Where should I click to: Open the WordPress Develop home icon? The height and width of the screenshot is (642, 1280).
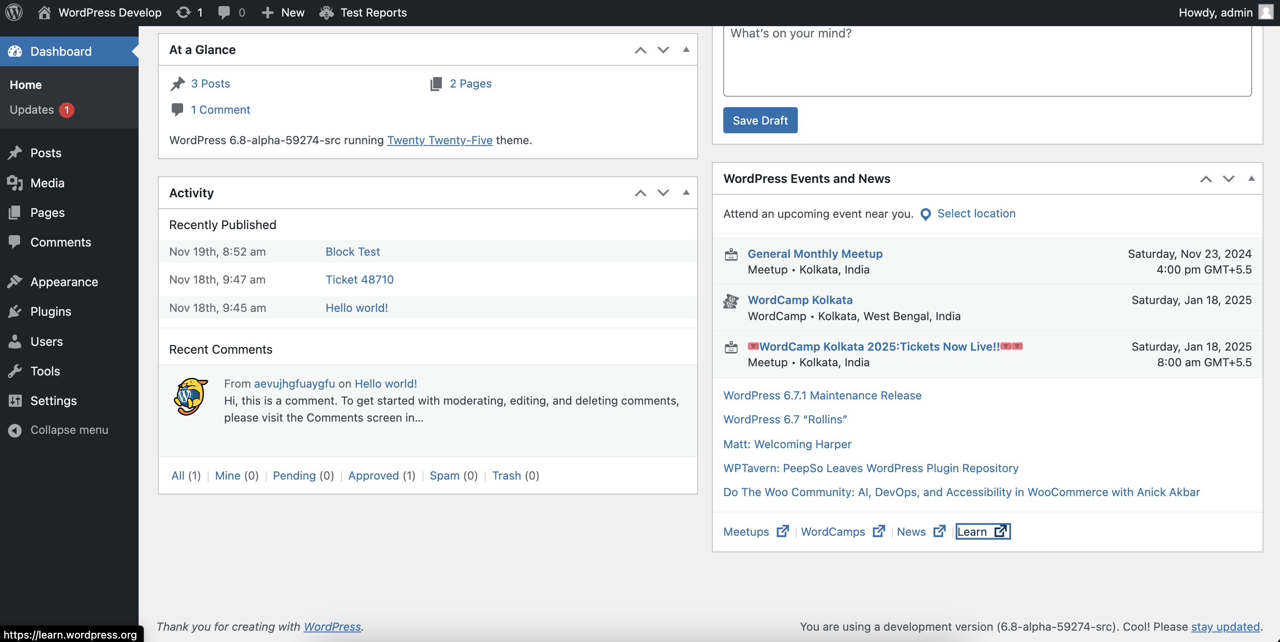pos(44,12)
